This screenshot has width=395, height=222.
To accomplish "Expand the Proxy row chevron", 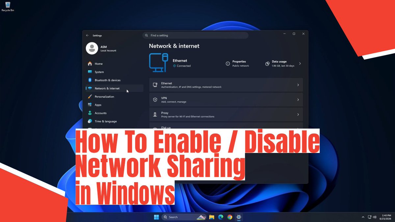I will [x=298, y=114].
